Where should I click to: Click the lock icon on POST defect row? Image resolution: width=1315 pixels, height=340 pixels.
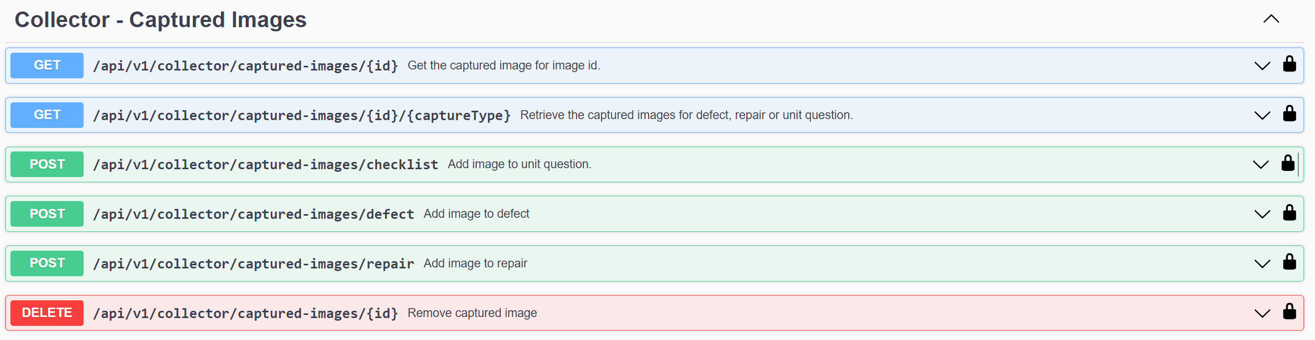[x=1289, y=213]
